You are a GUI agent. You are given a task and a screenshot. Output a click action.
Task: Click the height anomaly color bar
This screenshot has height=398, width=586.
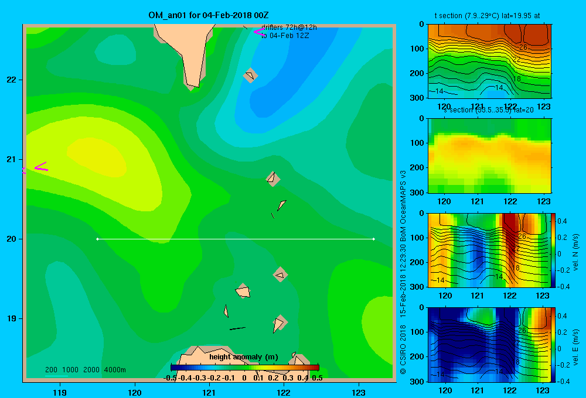tap(245, 367)
